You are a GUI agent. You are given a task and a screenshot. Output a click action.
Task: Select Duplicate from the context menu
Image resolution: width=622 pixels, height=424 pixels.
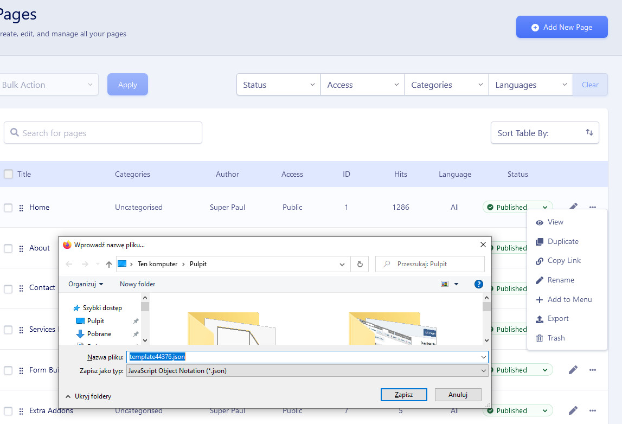(x=563, y=241)
